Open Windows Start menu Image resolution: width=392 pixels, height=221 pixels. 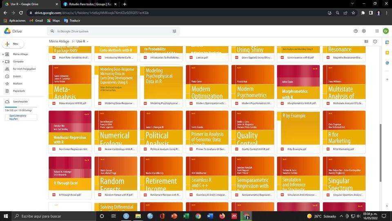(6, 216)
